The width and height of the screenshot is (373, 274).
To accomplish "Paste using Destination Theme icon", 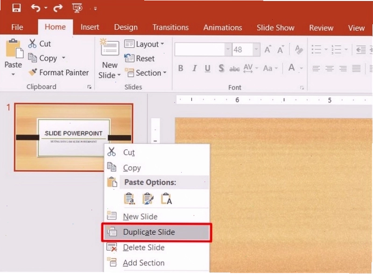I will (129, 198).
